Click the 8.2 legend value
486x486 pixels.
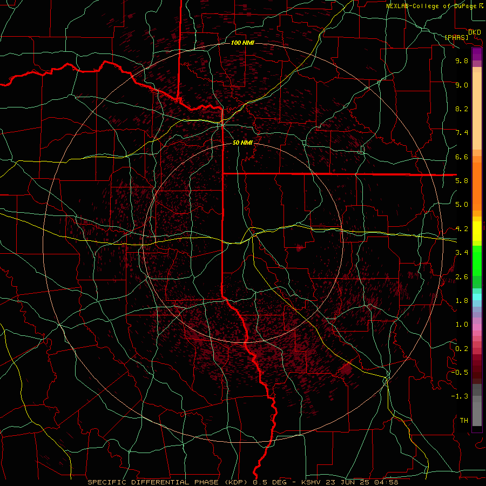point(462,109)
